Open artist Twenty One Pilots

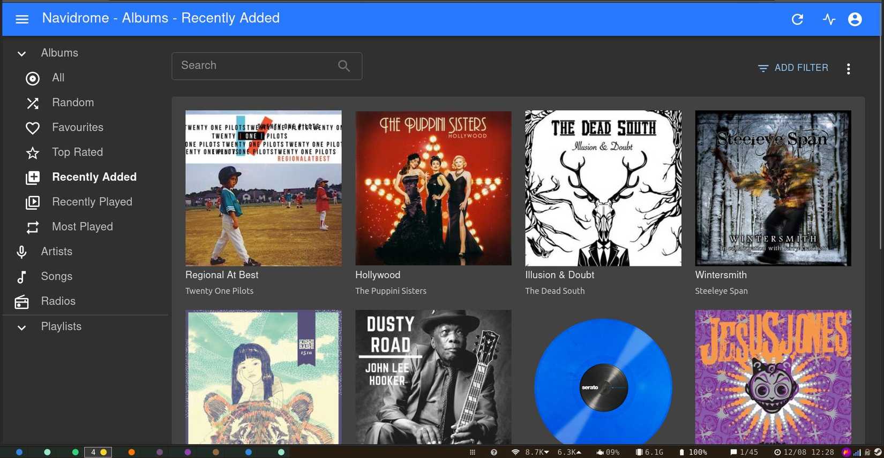219,291
